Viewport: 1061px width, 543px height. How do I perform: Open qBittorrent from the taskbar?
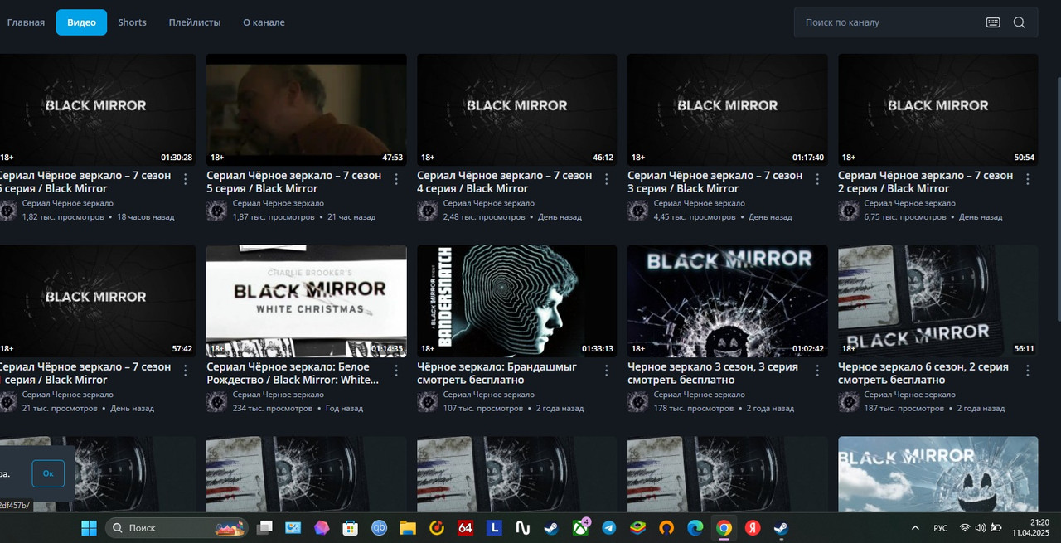coord(380,528)
